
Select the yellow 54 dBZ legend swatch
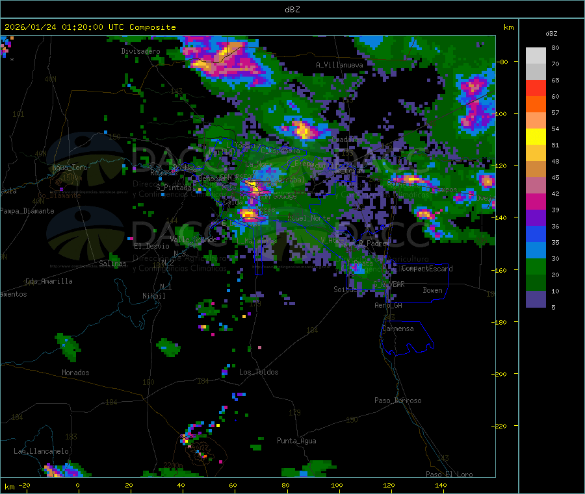point(536,137)
